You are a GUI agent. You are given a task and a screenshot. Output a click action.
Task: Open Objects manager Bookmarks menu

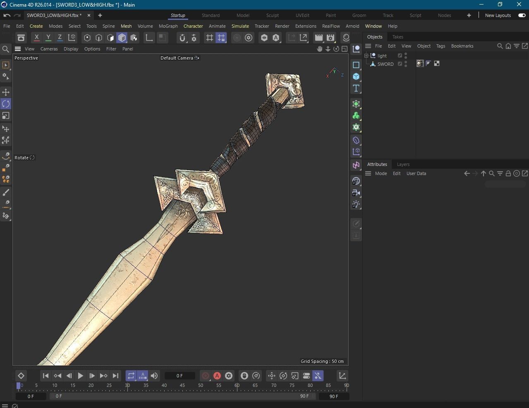tap(462, 46)
